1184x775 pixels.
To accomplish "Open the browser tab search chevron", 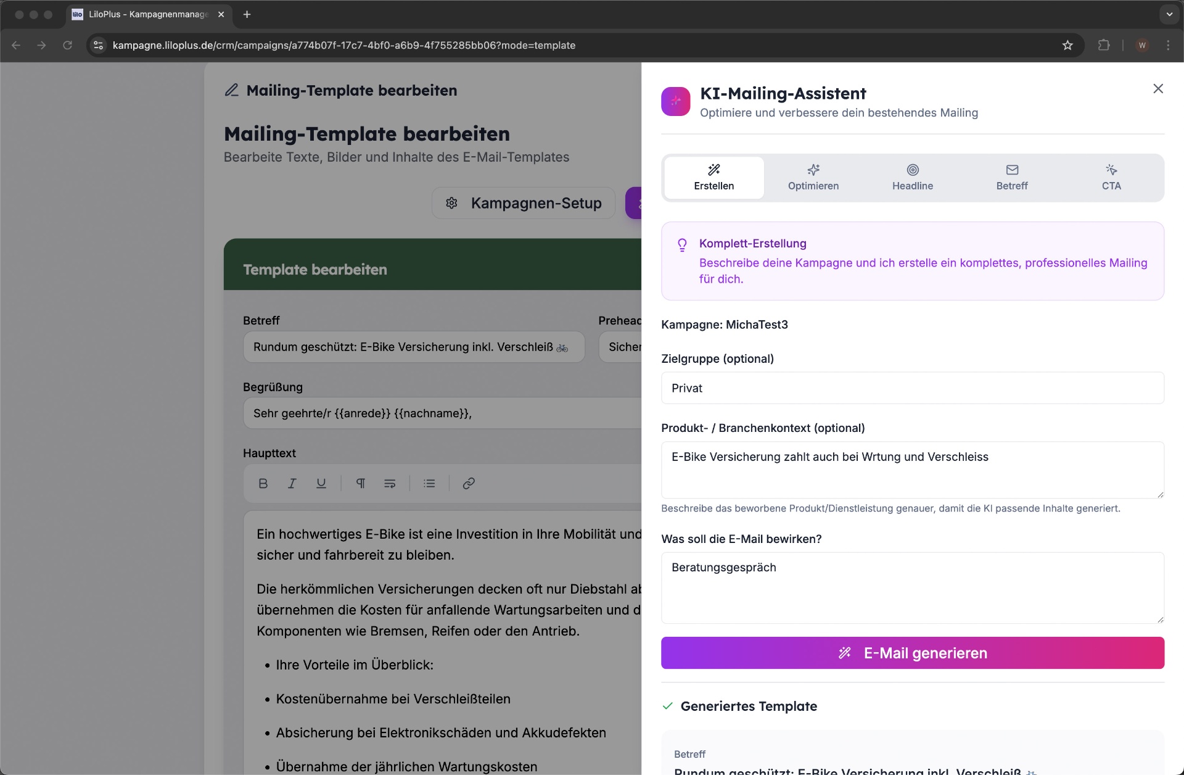I will [x=1167, y=14].
